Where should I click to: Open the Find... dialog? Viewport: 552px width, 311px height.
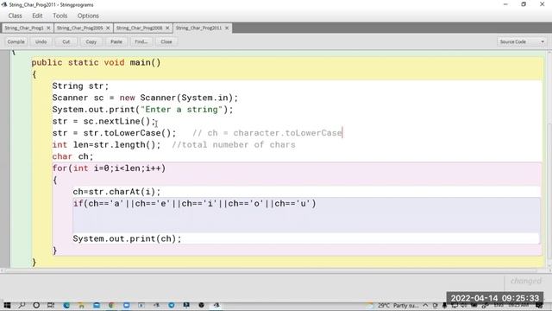(141, 41)
